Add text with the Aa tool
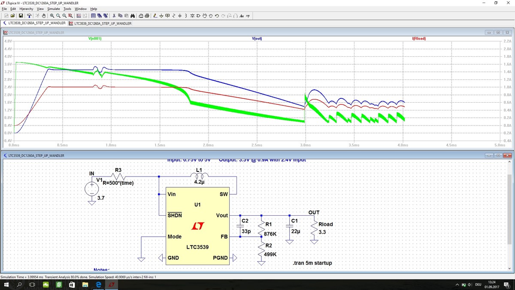The image size is (515, 290). click(x=242, y=16)
